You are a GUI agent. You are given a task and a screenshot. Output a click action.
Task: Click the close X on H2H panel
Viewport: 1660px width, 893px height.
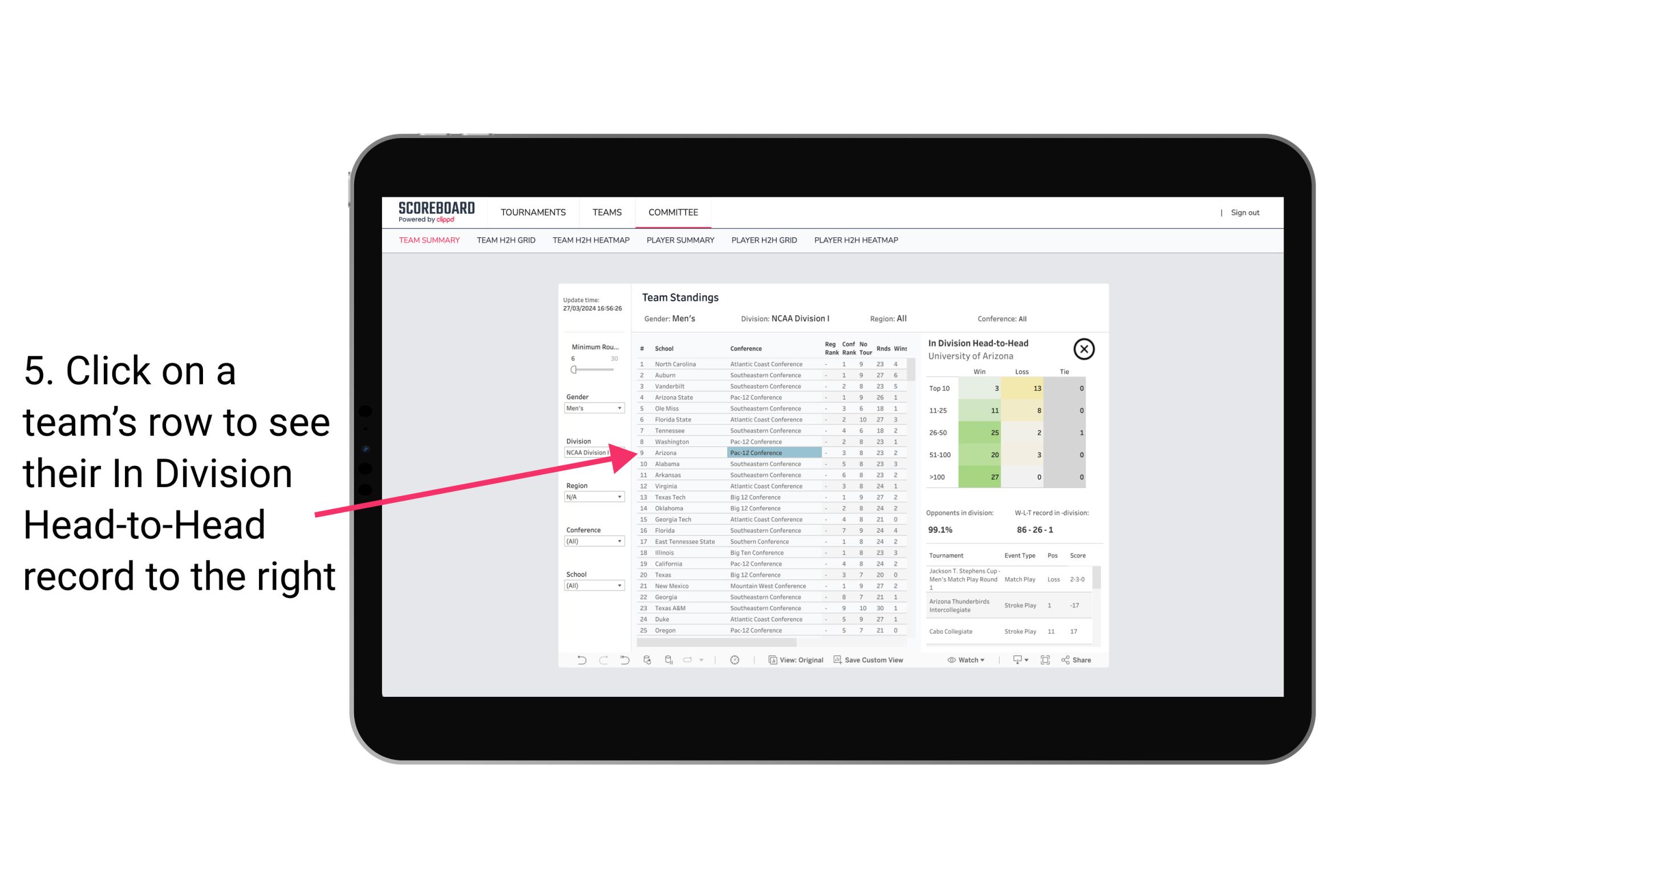click(1086, 350)
